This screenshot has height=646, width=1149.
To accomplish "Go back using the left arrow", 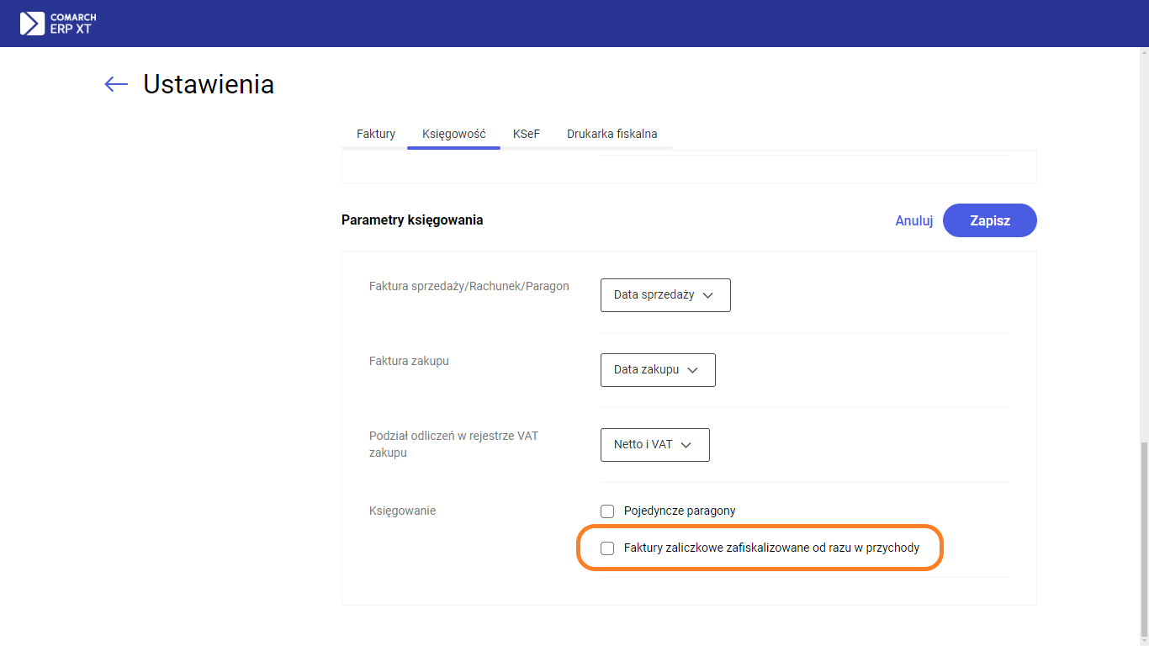I will pyautogui.click(x=116, y=84).
